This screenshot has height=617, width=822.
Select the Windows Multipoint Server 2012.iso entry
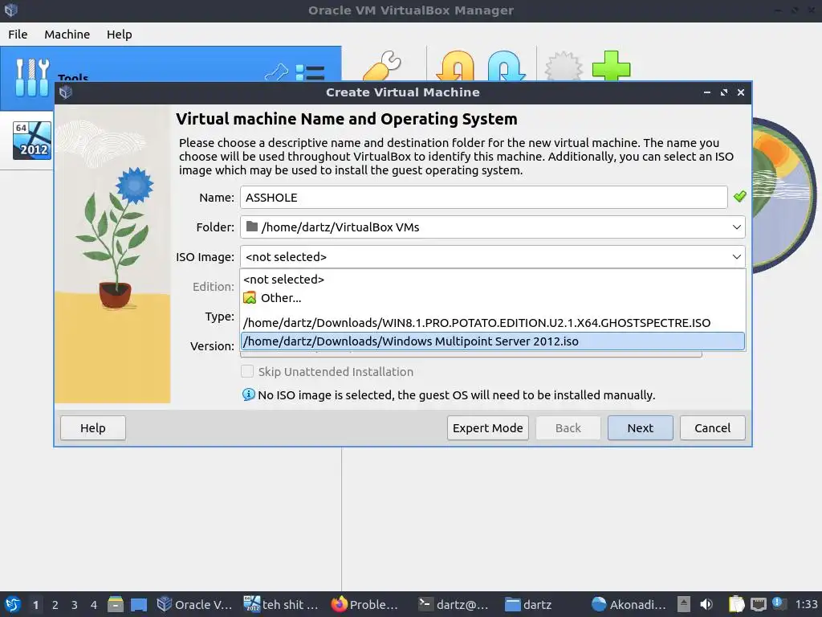pos(492,341)
